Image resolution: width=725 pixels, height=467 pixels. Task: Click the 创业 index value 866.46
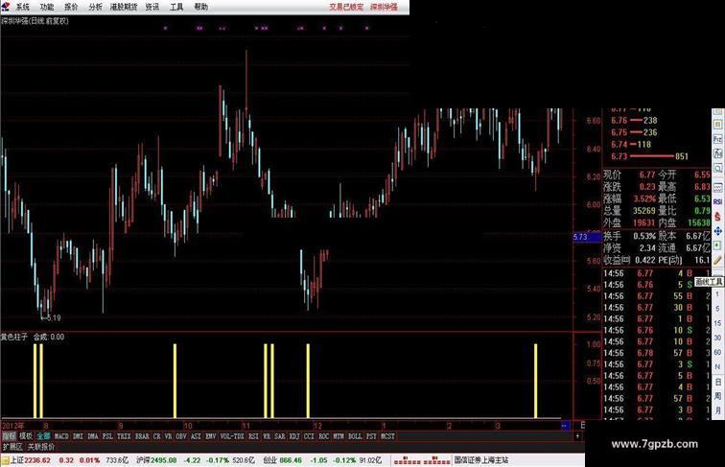[x=291, y=460]
